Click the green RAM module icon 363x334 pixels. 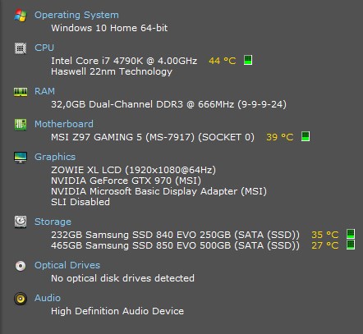[x=21, y=92]
